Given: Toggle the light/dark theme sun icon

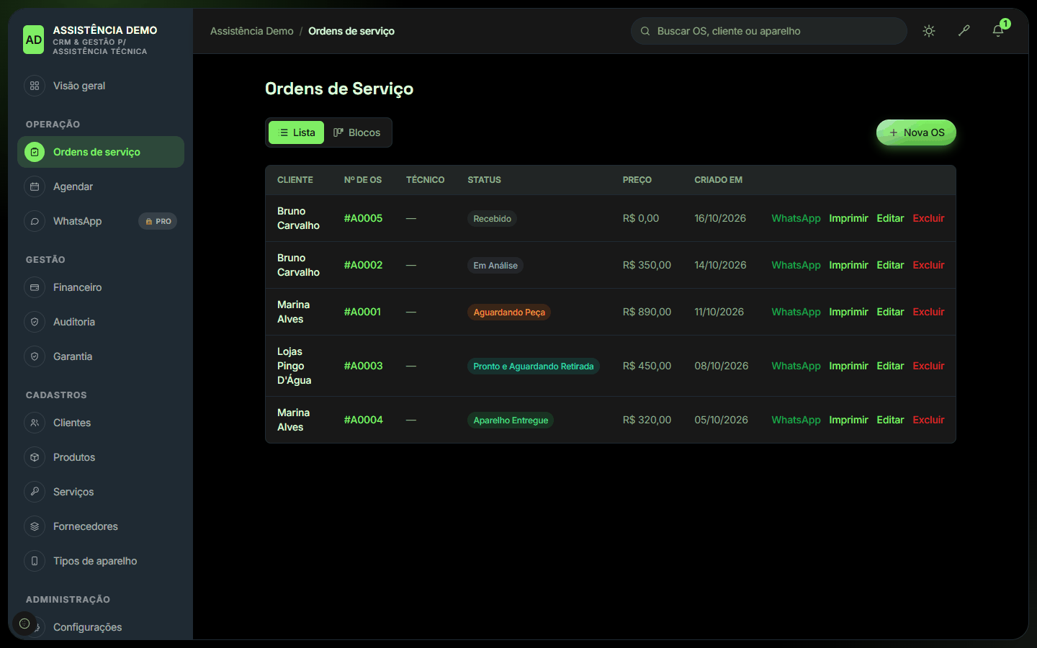Looking at the screenshot, I should coord(929,31).
